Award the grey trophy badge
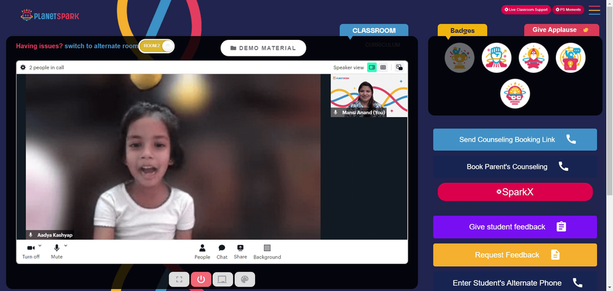This screenshot has height=291, width=613. [x=459, y=58]
